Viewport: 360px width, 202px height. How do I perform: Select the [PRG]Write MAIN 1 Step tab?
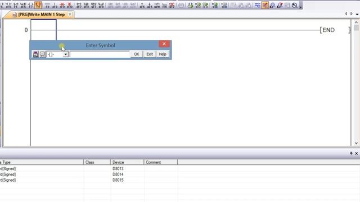[41, 15]
